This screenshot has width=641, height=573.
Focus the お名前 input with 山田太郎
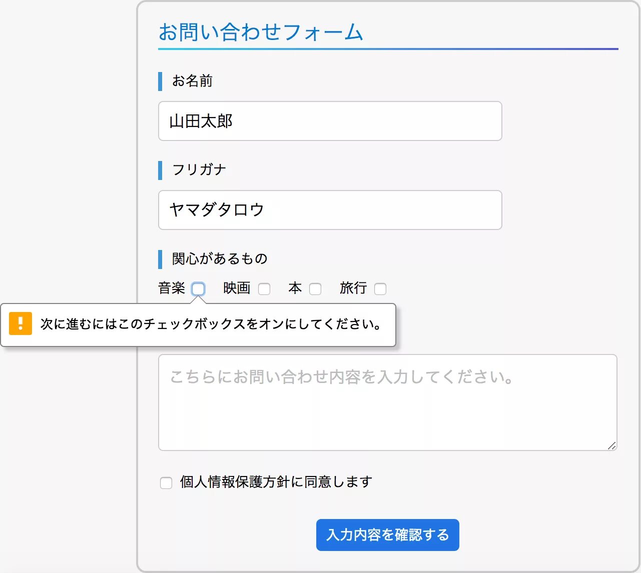(330, 121)
